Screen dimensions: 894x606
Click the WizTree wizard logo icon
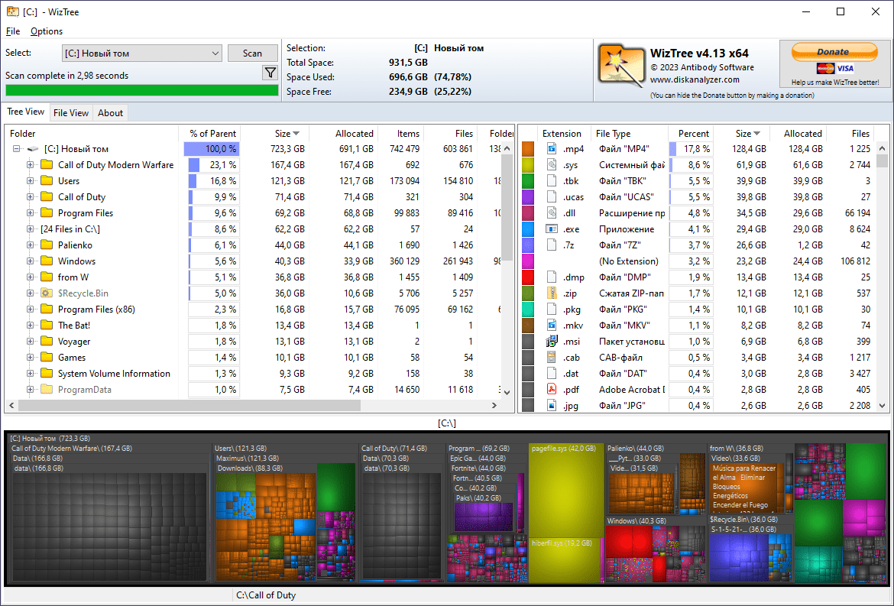[x=621, y=66]
